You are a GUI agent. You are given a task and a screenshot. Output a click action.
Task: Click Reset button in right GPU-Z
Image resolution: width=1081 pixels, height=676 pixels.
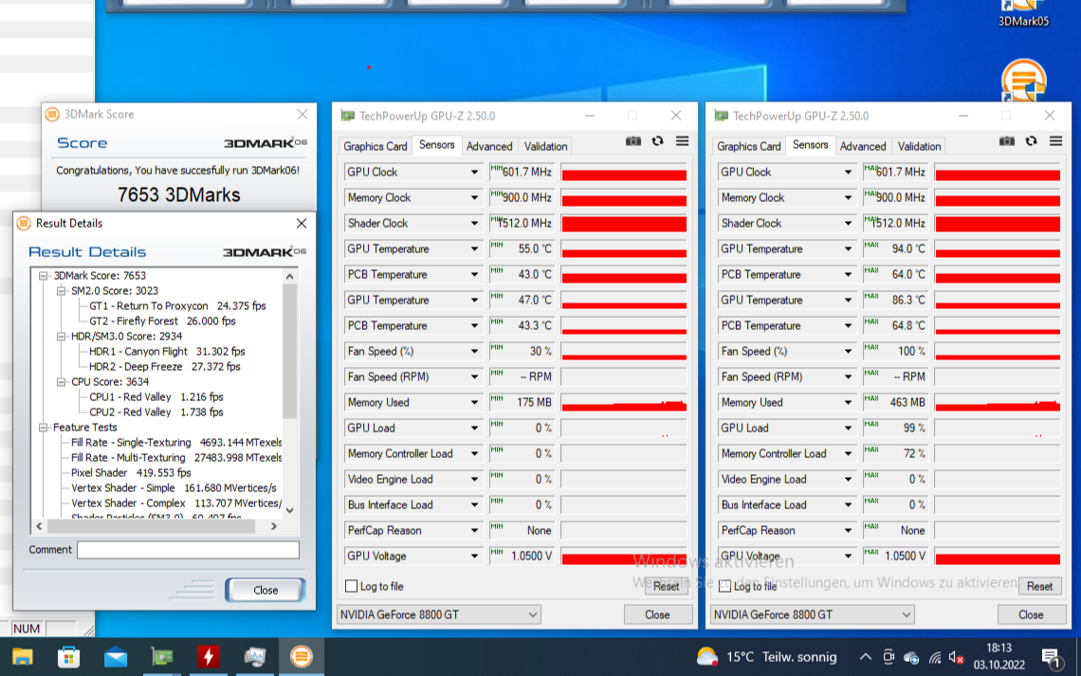(x=1039, y=587)
